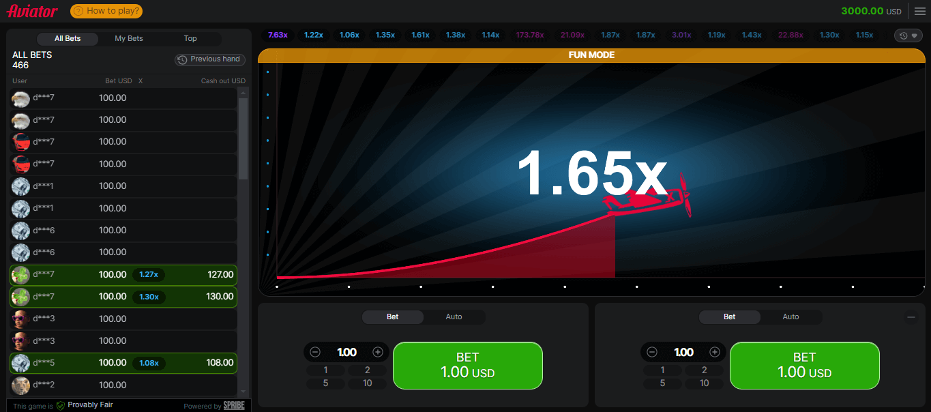This screenshot has width=931, height=412.
Task: Show the Previous hand results
Action: point(209,59)
